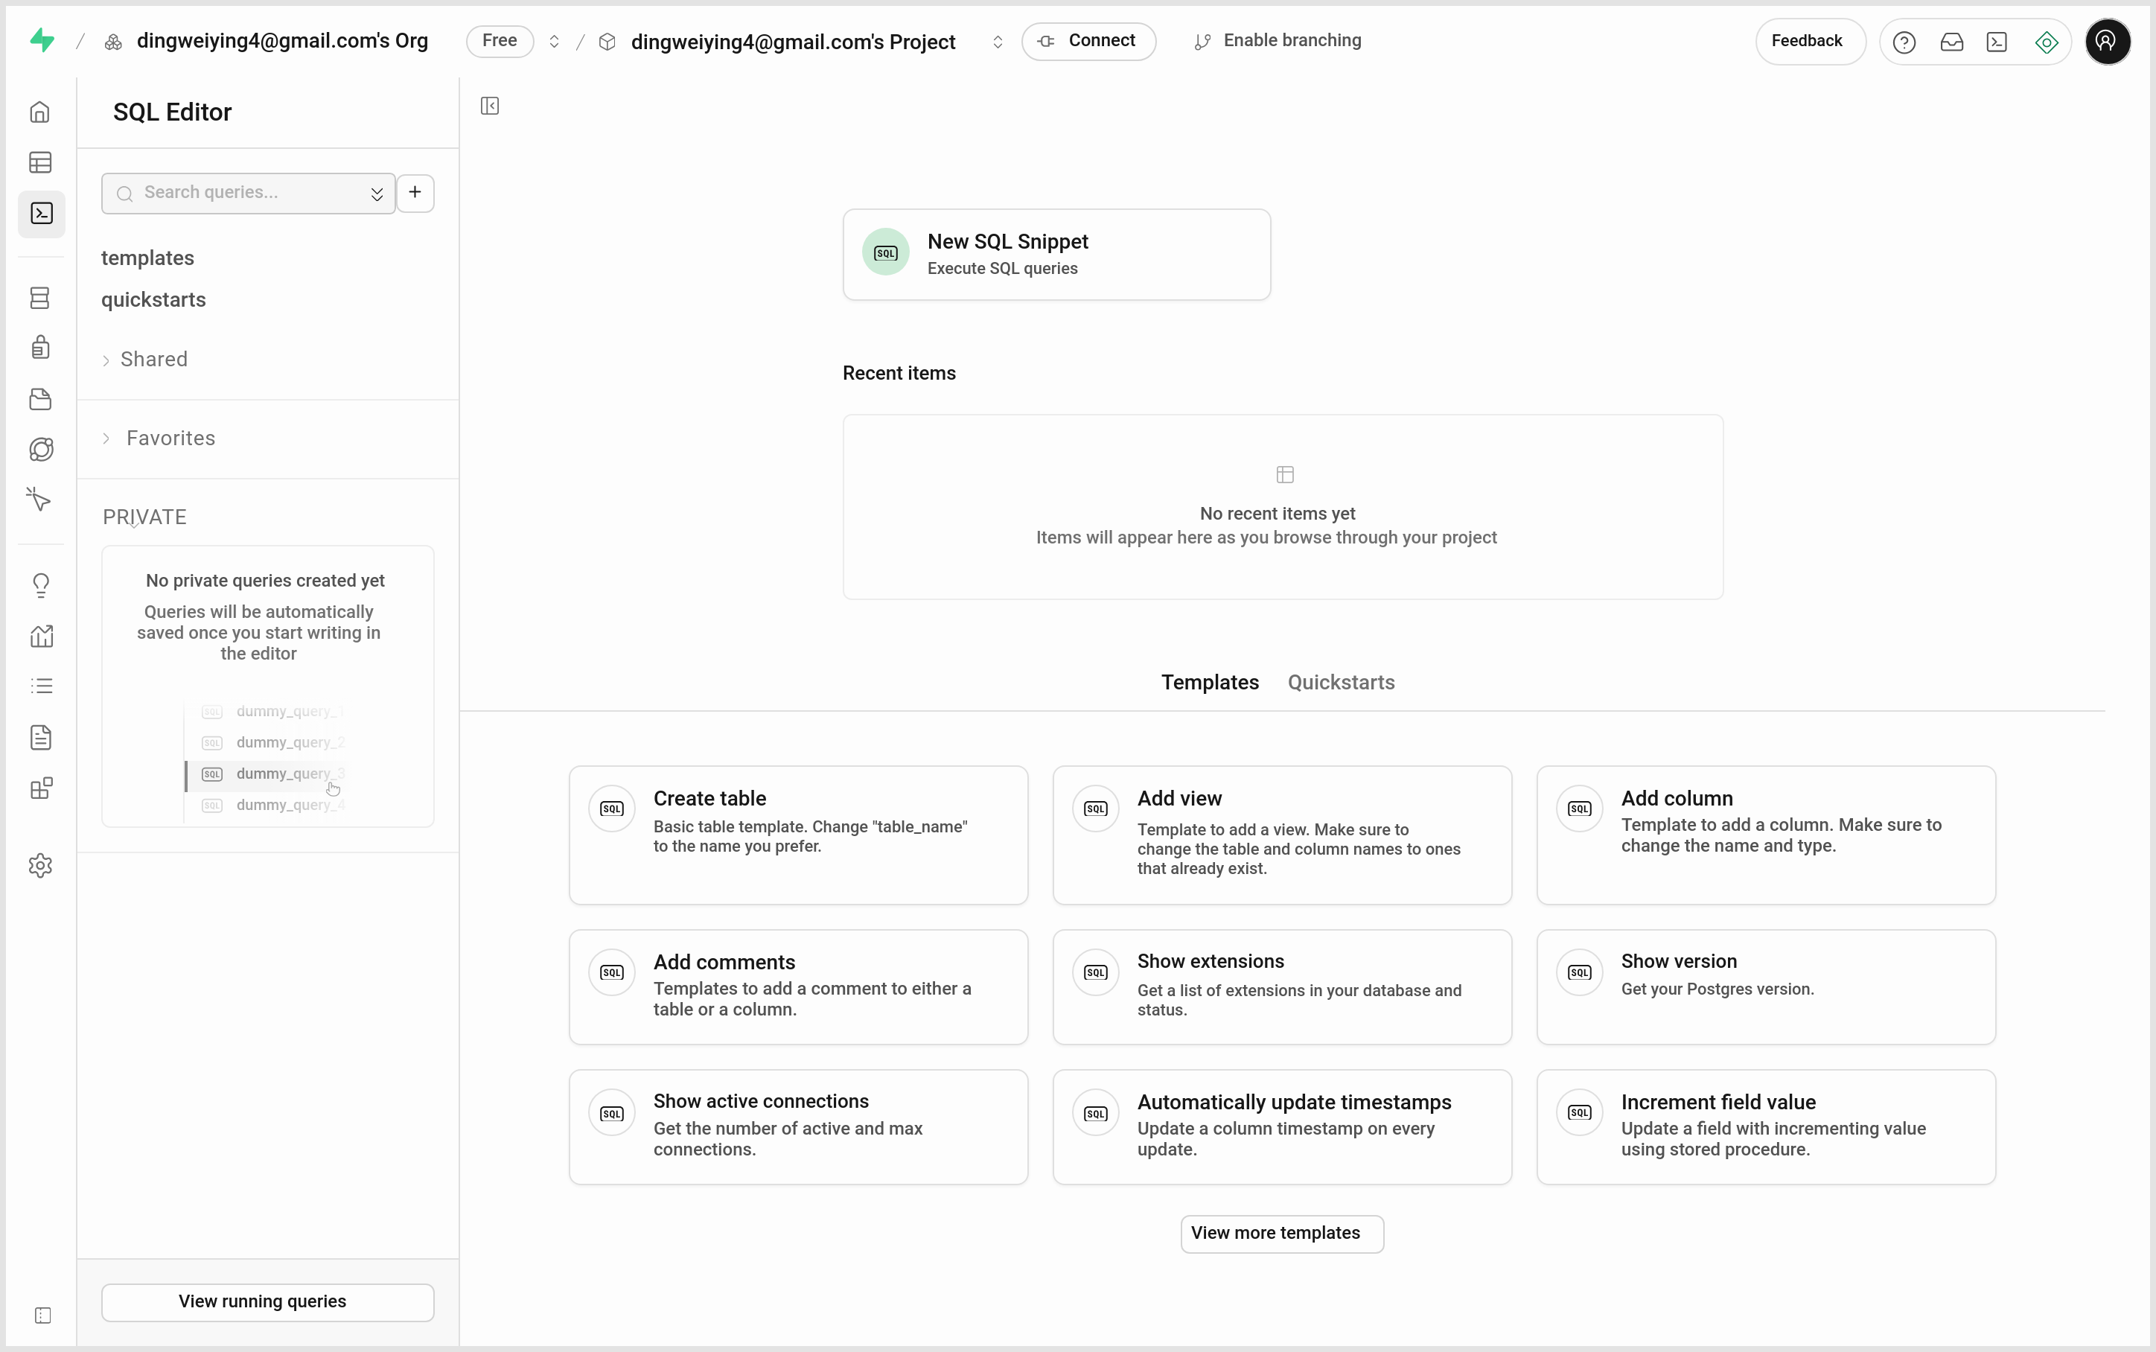Open the Supabase AI Assistant diamond icon

click(2046, 41)
